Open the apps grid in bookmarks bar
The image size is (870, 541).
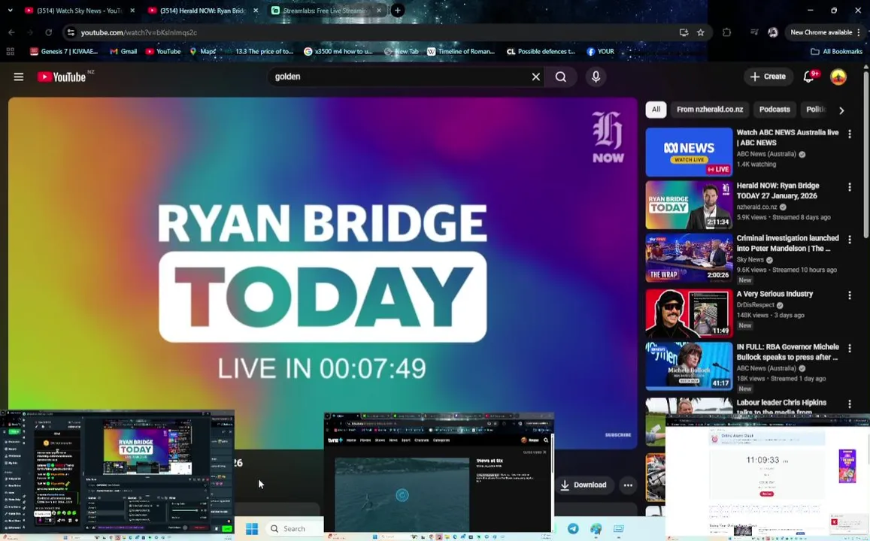coord(10,52)
